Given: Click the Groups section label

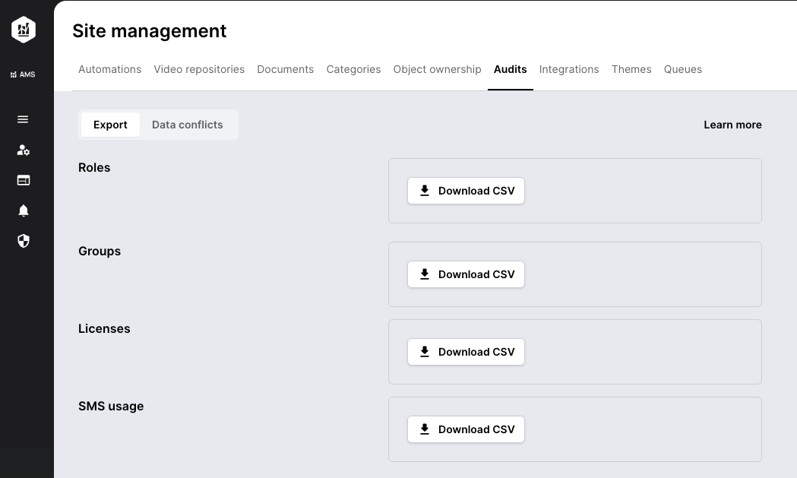Looking at the screenshot, I should pos(100,252).
